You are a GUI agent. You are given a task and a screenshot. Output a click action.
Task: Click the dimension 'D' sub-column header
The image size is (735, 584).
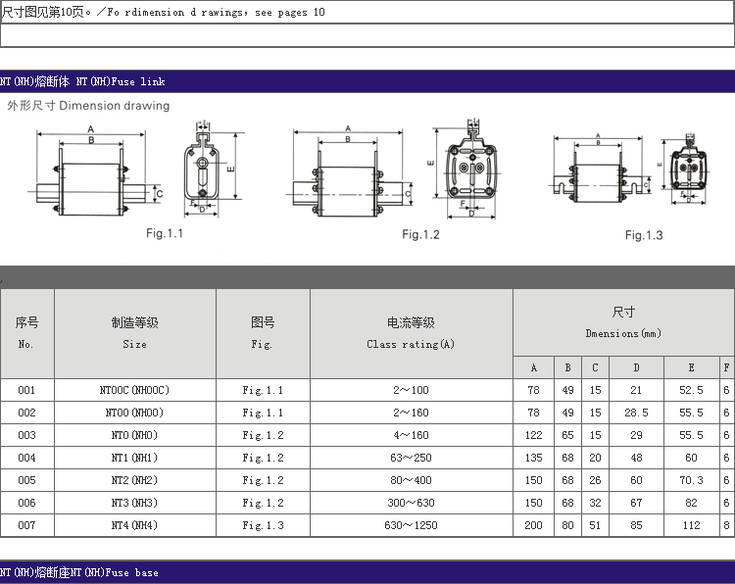(x=637, y=367)
